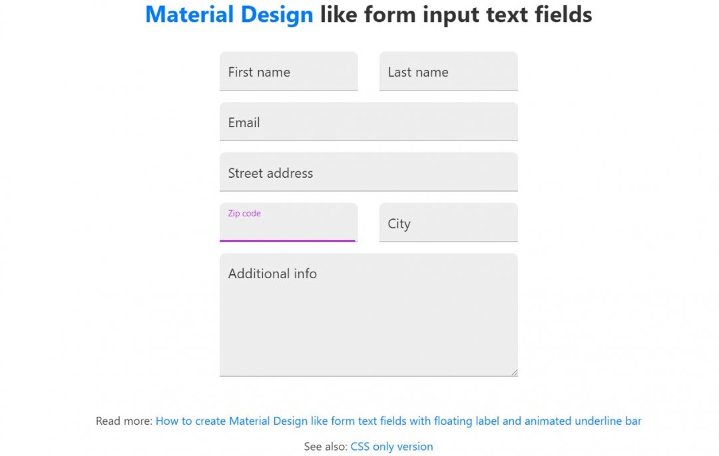Screen dimensions: 719x456
Task: Select the Last name text field
Action: (x=448, y=71)
